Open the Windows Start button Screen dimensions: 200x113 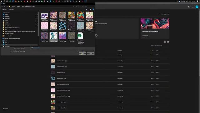pyautogui.click(x=1, y=1)
